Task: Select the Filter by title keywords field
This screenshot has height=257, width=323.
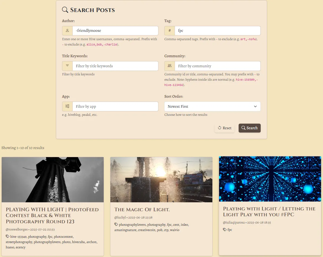Action: pyautogui.click(x=115, y=66)
